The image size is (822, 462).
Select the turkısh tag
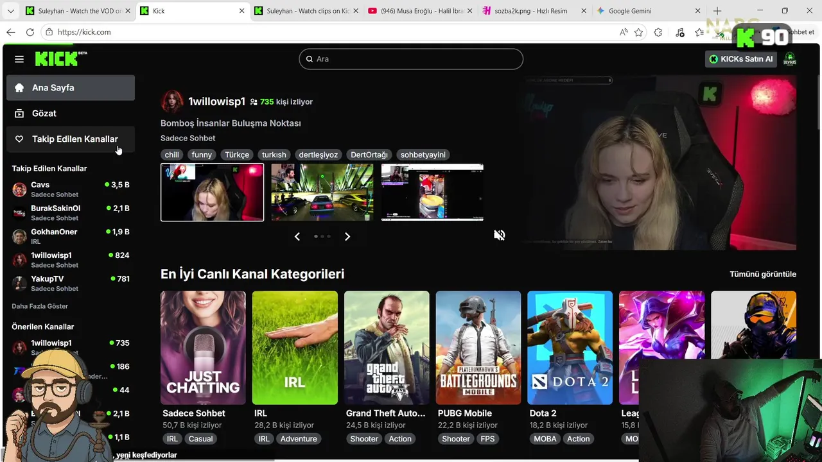274,155
